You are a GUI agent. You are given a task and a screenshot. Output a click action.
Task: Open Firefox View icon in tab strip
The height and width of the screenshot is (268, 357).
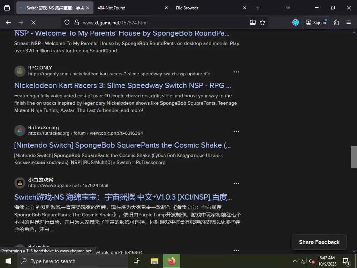pos(7,8)
